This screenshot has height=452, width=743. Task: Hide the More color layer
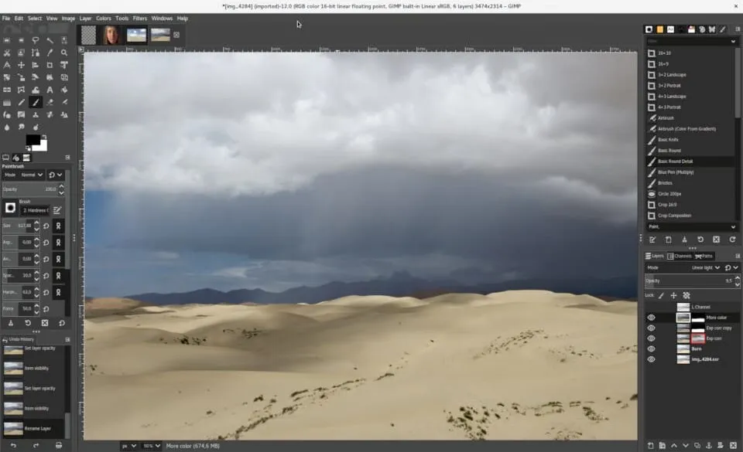(x=651, y=318)
